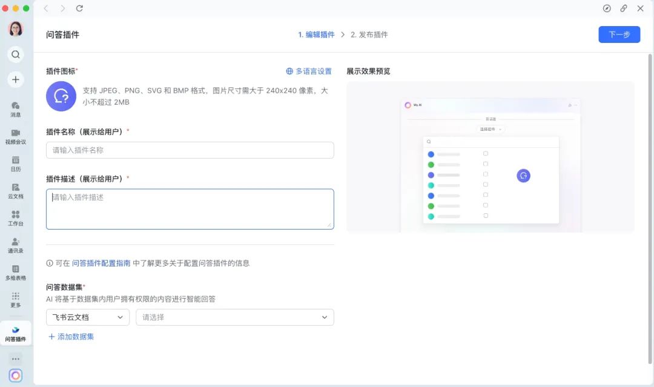
Task: Click the search magnifier icon
Action: point(16,54)
